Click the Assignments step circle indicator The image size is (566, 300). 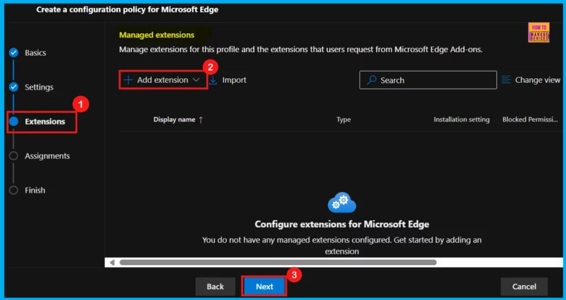tap(13, 156)
